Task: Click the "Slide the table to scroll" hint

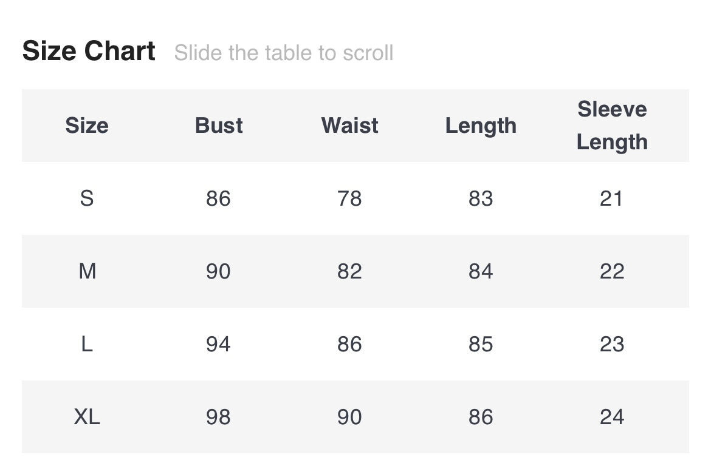Action: click(284, 53)
